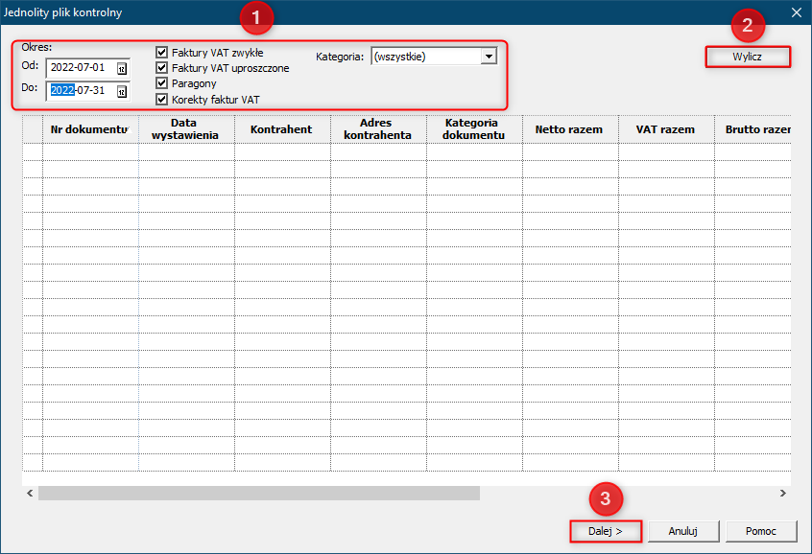Click the VAT razem column header
The width and height of the screenshot is (812, 554).
click(x=666, y=129)
